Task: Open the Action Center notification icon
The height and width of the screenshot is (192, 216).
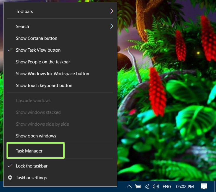Action: 204,186
